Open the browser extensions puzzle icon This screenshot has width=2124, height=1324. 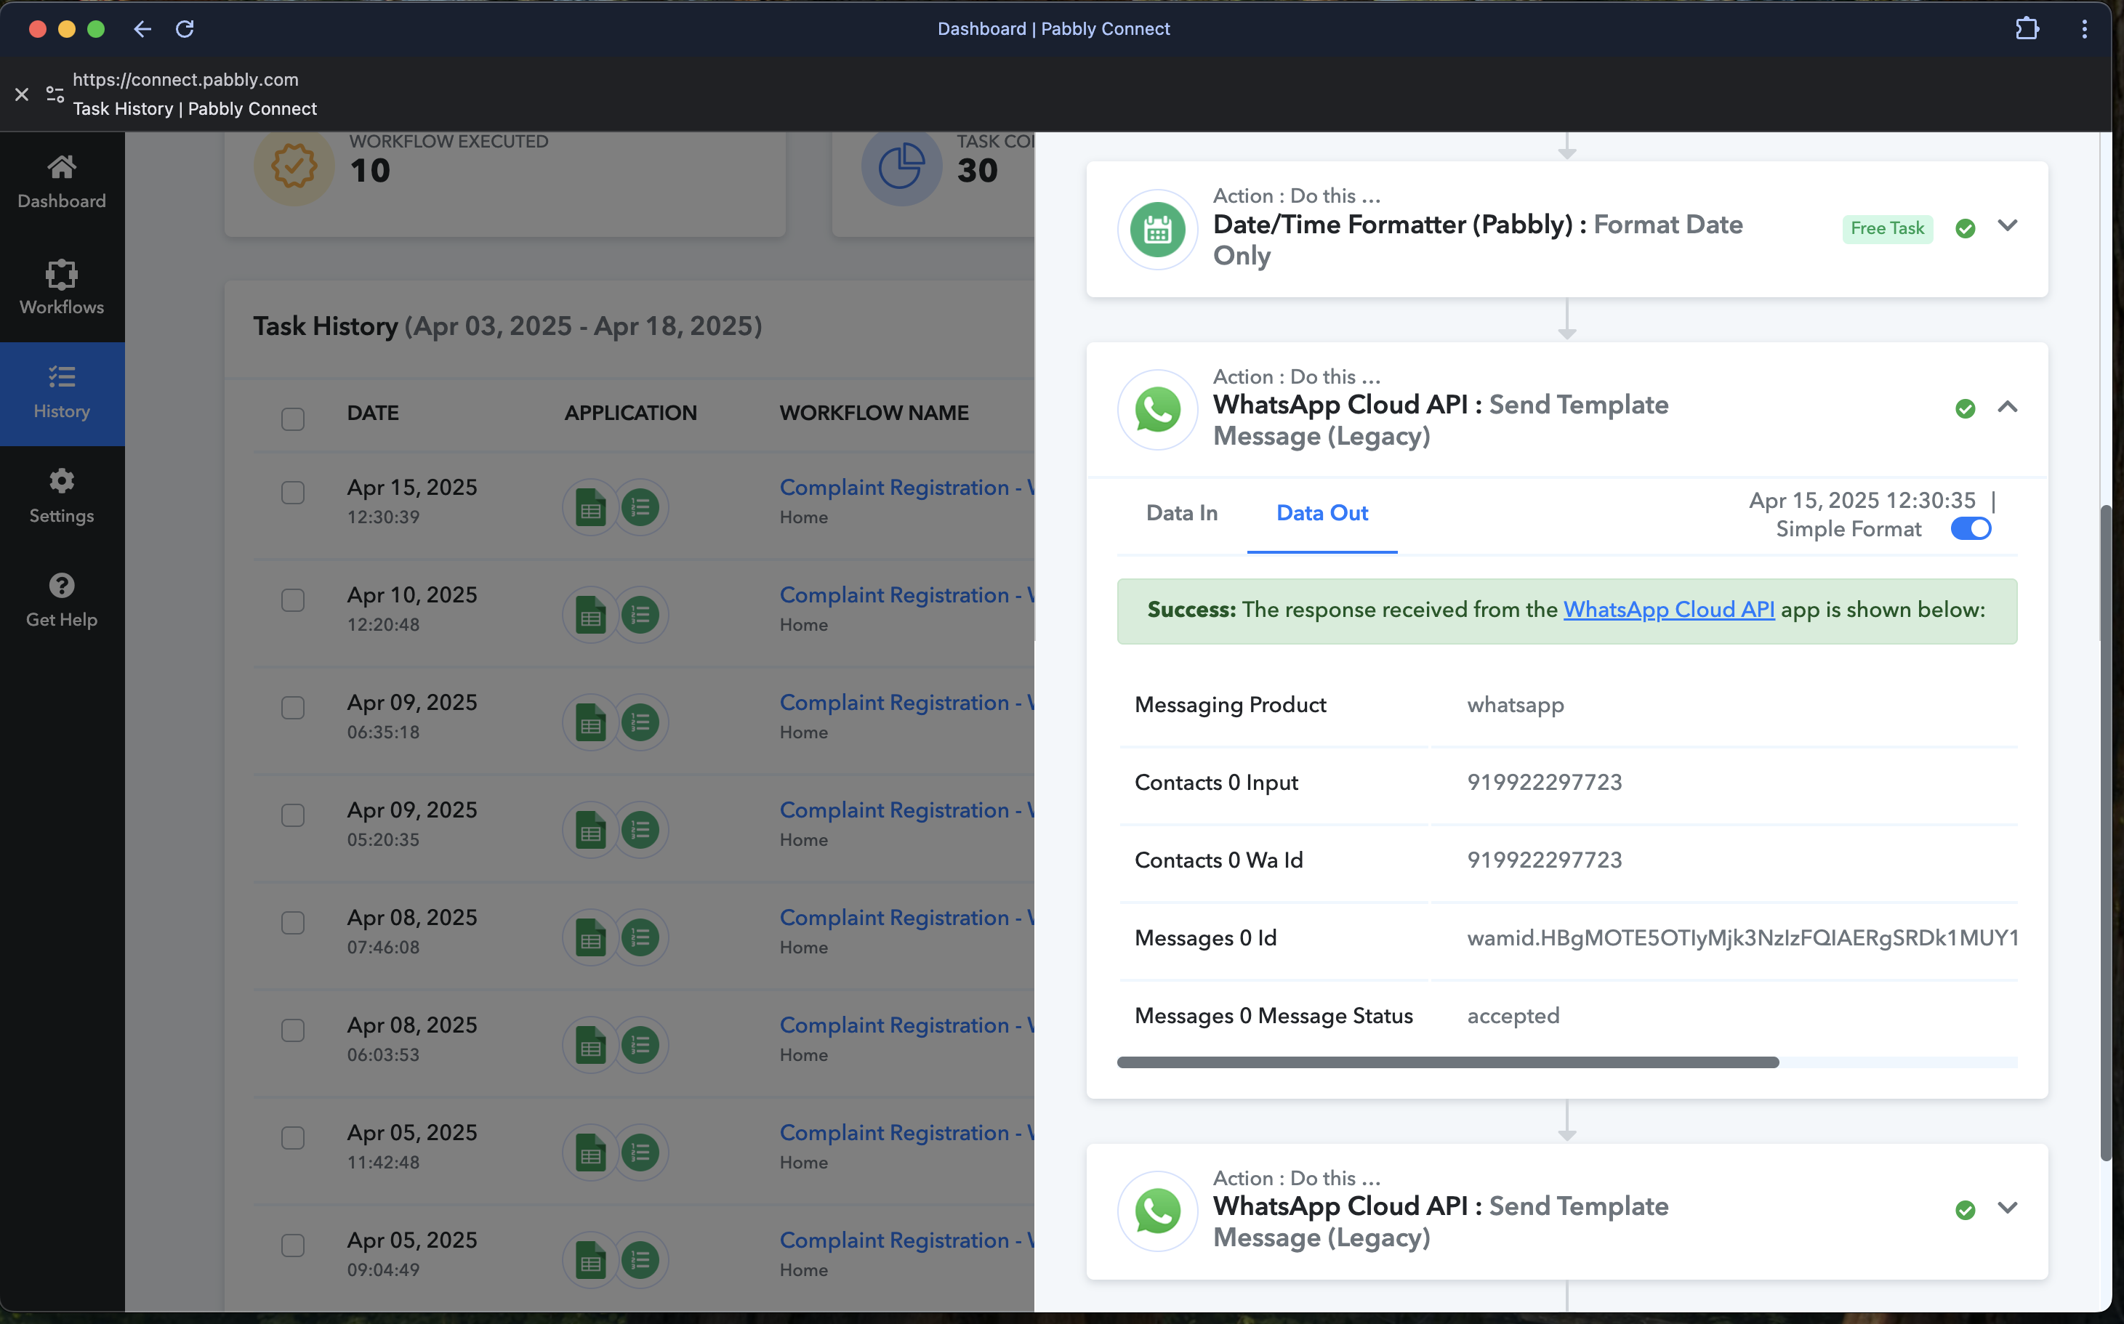(x=2026, y=29)
